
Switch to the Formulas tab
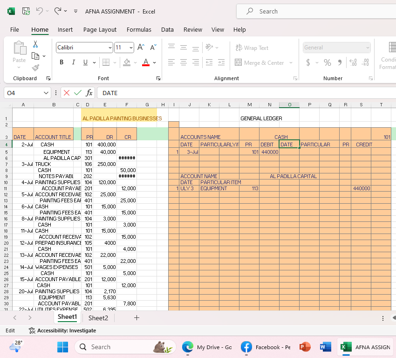coord(139,29)
